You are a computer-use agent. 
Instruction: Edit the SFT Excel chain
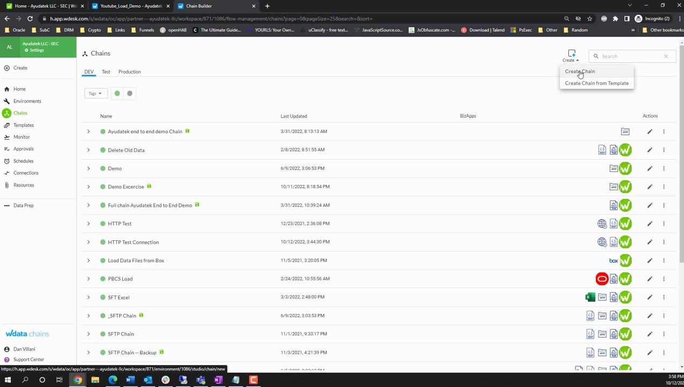pyautogui.click(x=650, y=297)
